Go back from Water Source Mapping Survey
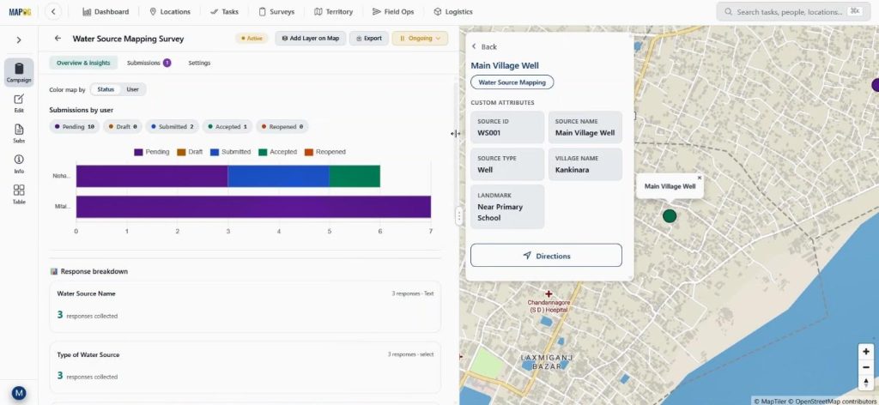Image resolution: width=879 pixels, height=405 pixels. [x=58, y=39]
